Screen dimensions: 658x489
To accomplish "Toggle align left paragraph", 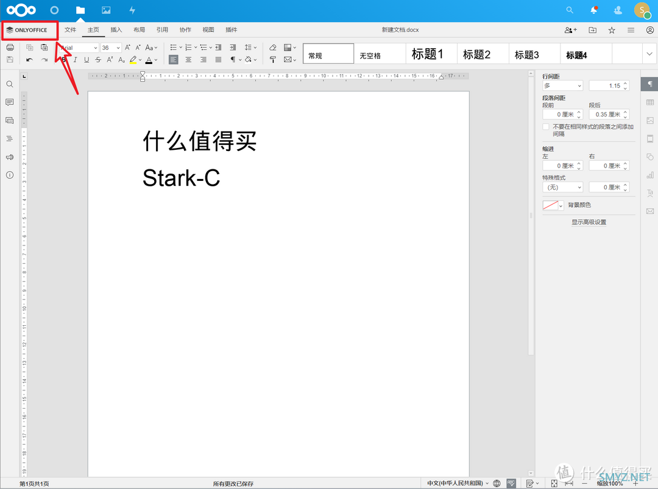I will [x=173, y=60].
